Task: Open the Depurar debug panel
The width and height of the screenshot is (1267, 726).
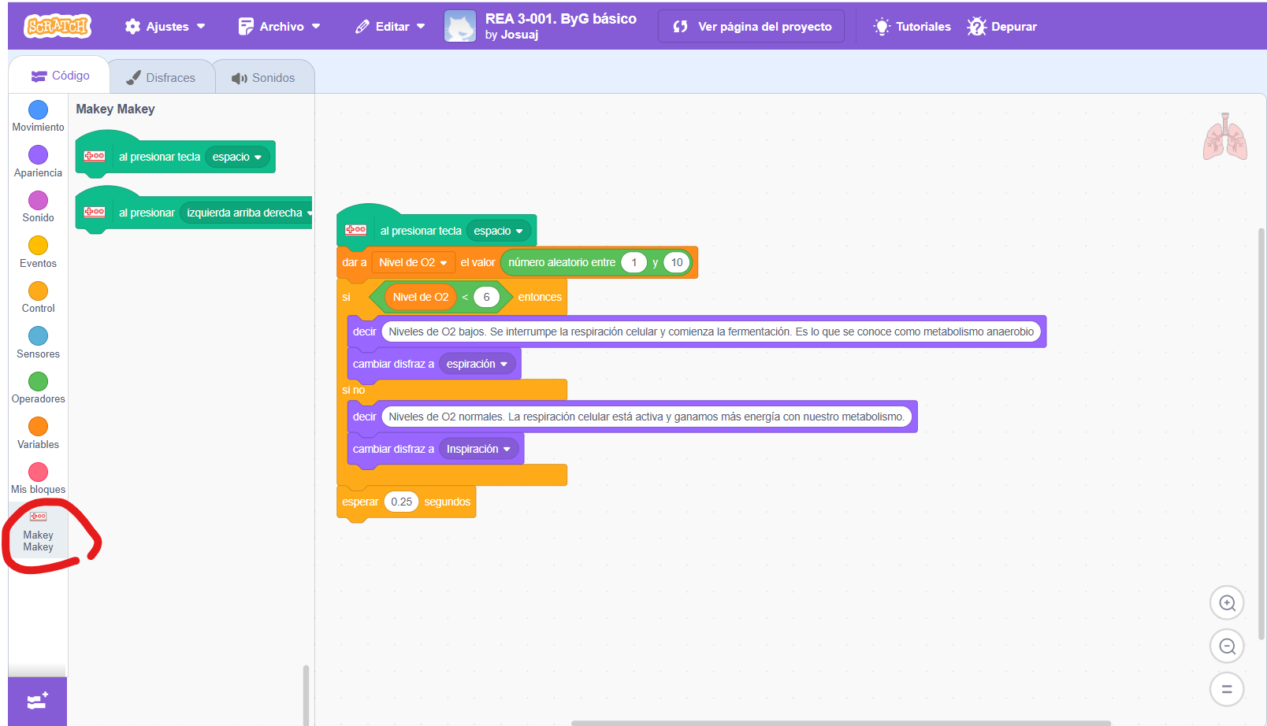Action: coord(1002,27)
